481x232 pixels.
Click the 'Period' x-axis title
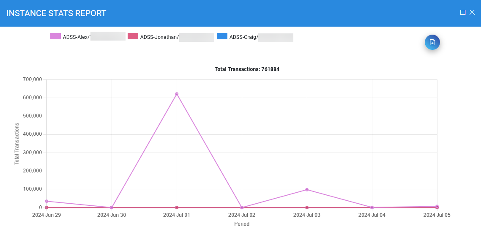(242, 224)
